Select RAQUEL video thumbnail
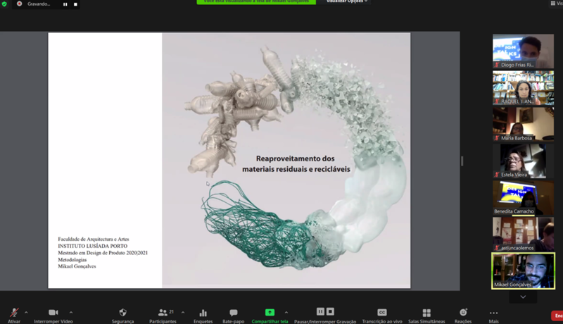This screenshot has width=563, height=324. 523,88
